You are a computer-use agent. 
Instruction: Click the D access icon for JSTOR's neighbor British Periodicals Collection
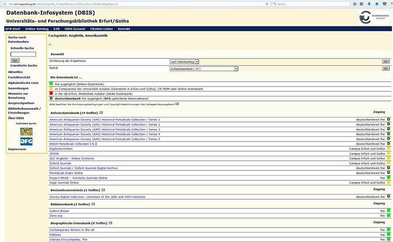389,144
